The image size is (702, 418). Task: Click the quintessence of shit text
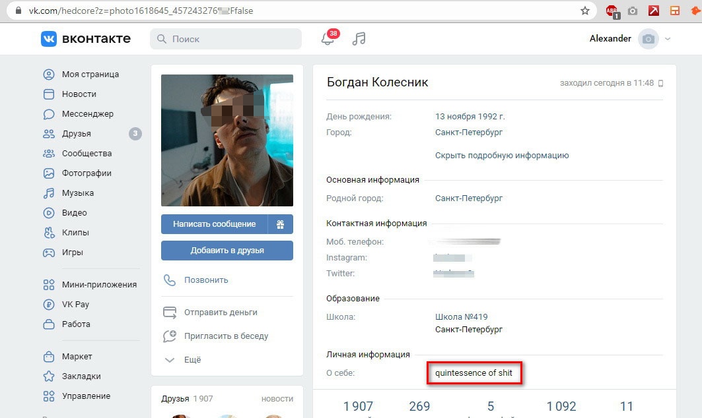pyautogui.click(x=474, y=373)
